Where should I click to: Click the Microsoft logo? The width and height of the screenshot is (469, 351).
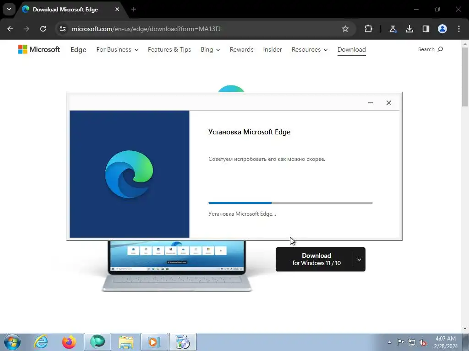pyautogui.click(x=39, y=49)
